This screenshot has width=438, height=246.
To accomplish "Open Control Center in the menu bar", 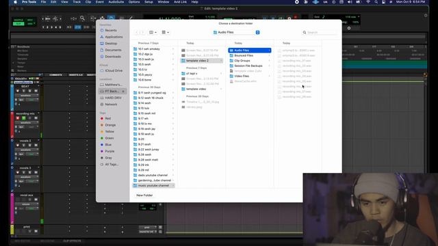I will (x=383, y=2).
